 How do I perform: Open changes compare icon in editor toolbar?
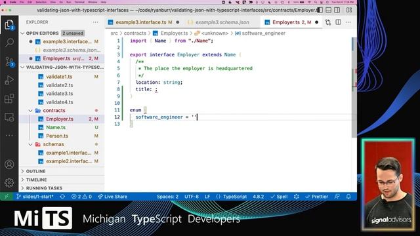[328, 22]
